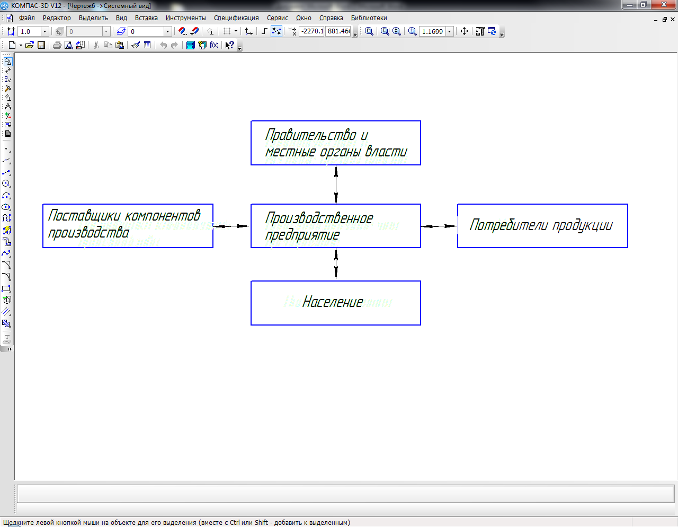Activate the What's This help cursor
This screenshot has width=678, height=527.
coord(229,45)
